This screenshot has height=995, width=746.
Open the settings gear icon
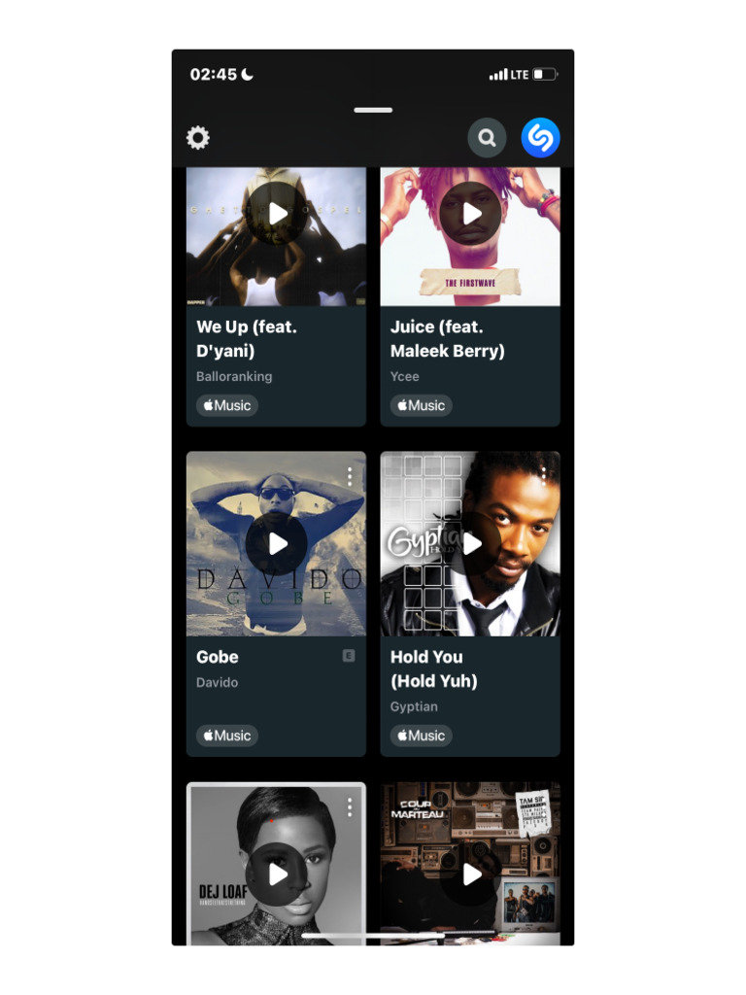pos(198,138)
